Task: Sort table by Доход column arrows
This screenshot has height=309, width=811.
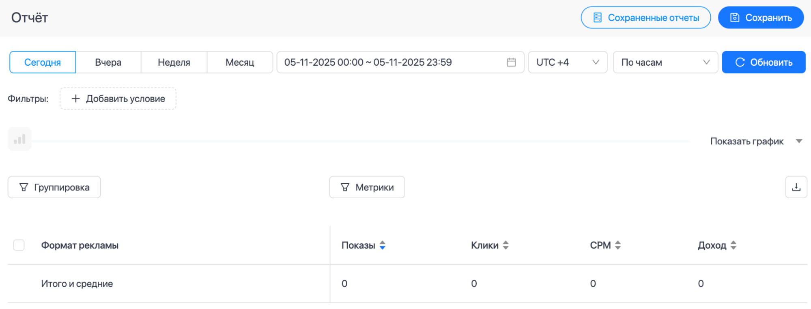Action: 733,245
